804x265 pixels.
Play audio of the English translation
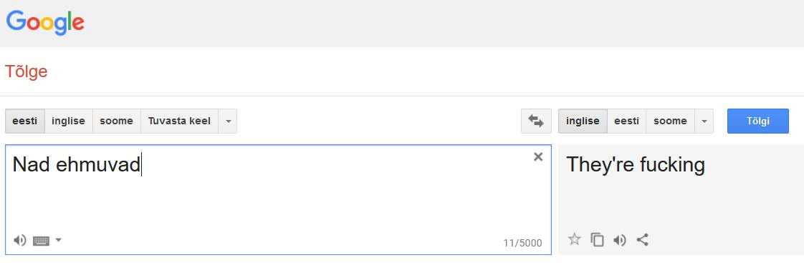(x=619, y=239)
